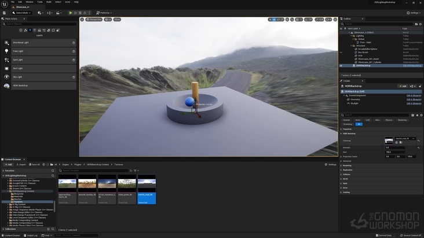Collapse the Lighting folder in Outliner
The height and width of the screenshot is (238, 424).
coord(351,36)
